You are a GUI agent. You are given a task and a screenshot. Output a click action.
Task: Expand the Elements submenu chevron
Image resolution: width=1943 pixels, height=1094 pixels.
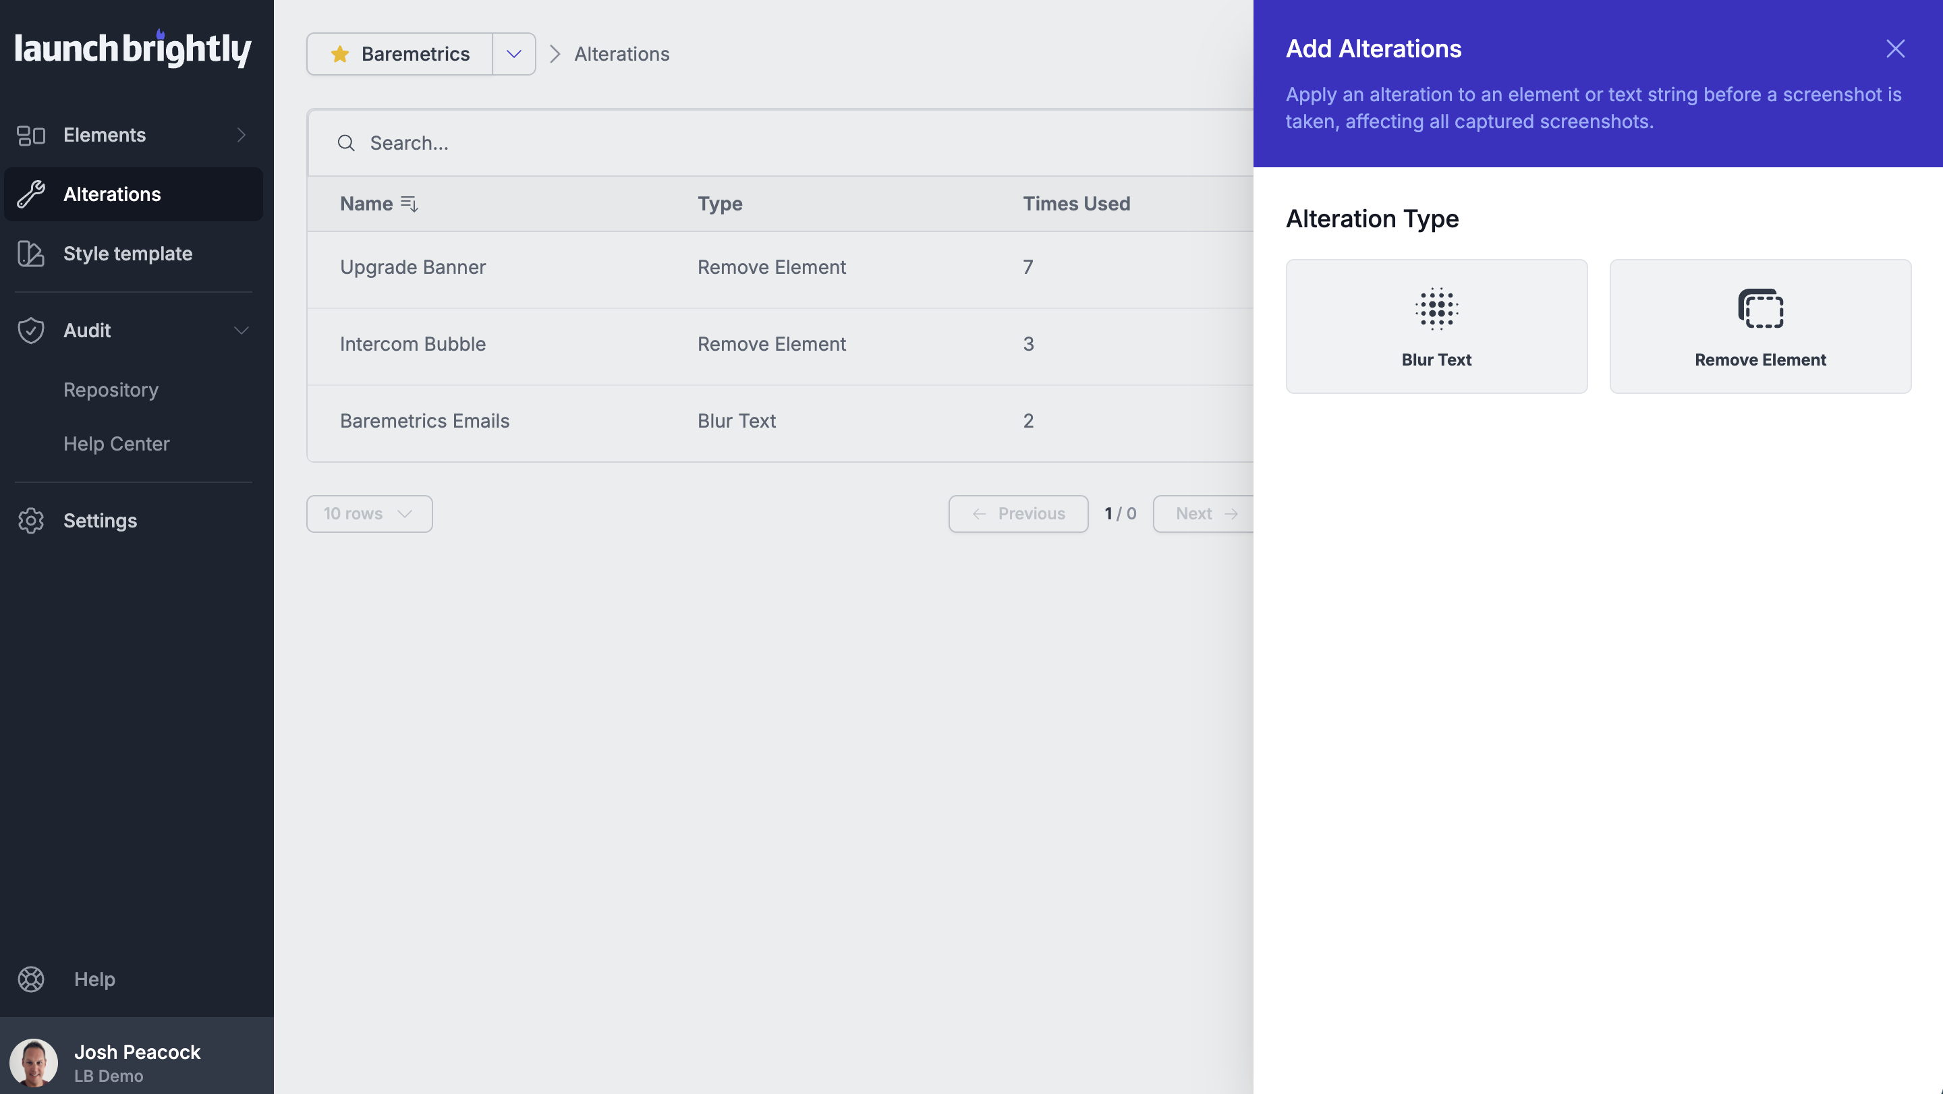click(x=242, y=135)
